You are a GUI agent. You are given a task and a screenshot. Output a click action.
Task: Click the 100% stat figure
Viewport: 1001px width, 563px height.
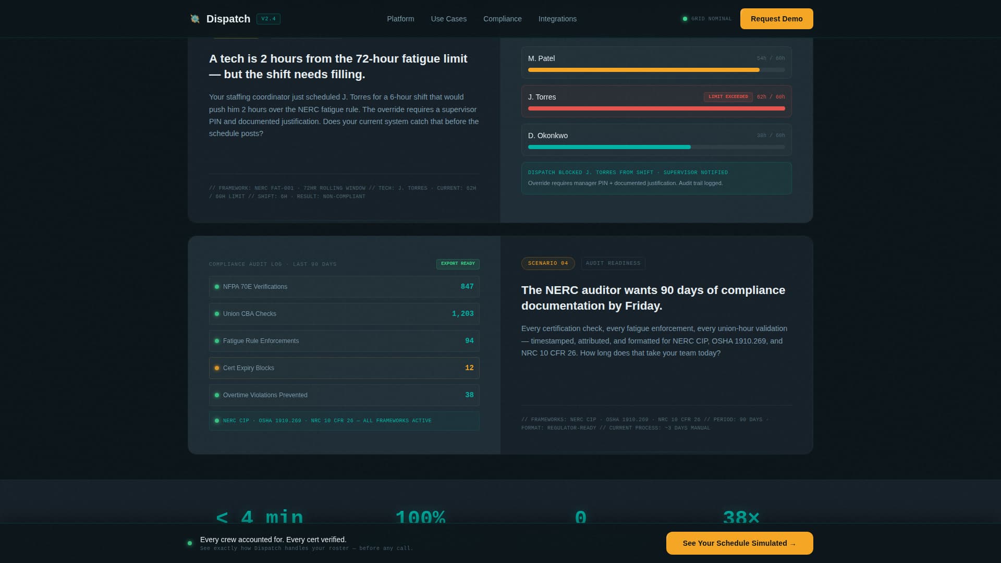pos(420,517)
